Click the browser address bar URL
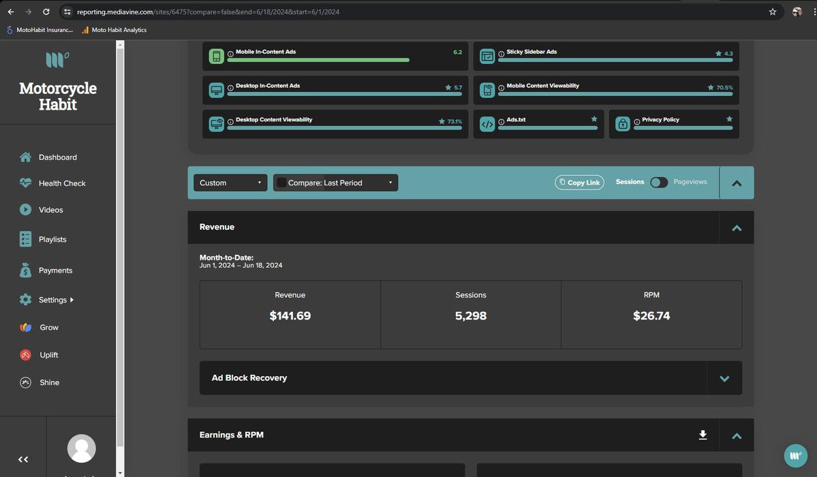The width and height of the screenshot is (817, 477). tap(208, 12)
